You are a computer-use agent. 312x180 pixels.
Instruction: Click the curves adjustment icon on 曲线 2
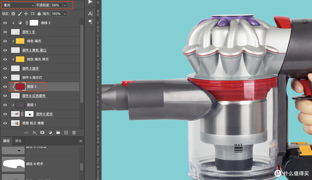[x=20, y=23]
